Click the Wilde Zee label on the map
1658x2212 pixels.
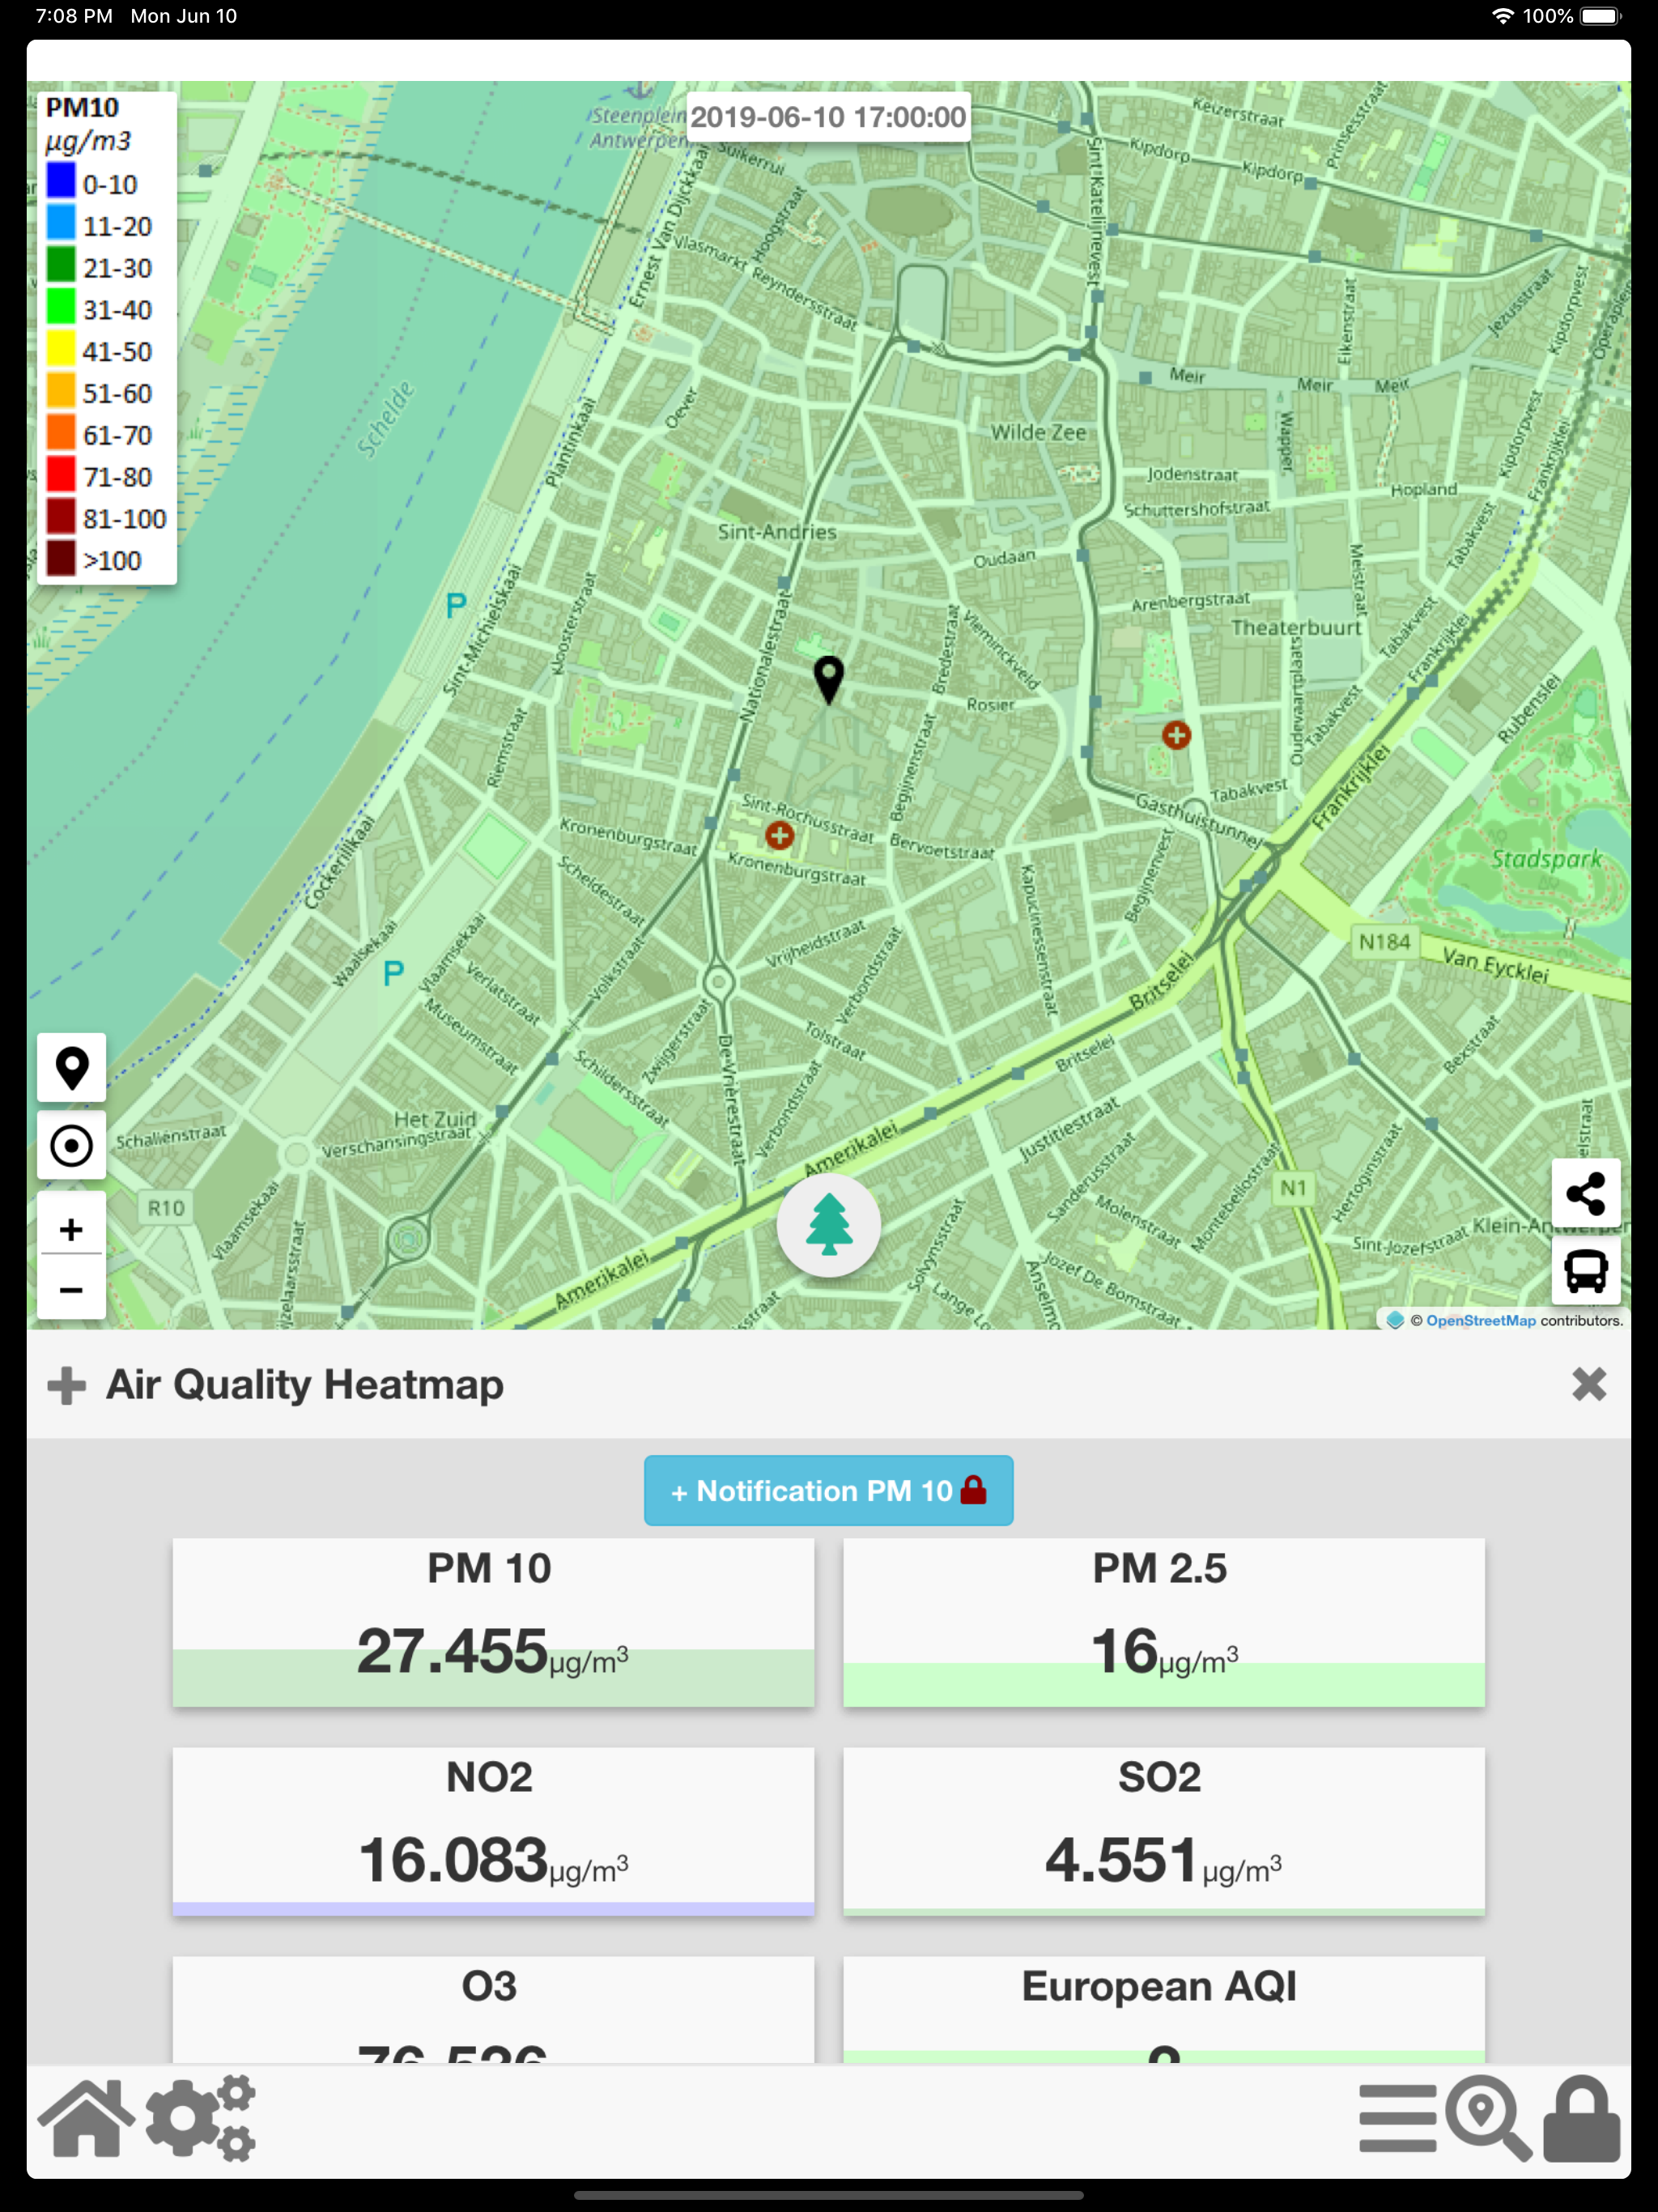pos(1038,432)
